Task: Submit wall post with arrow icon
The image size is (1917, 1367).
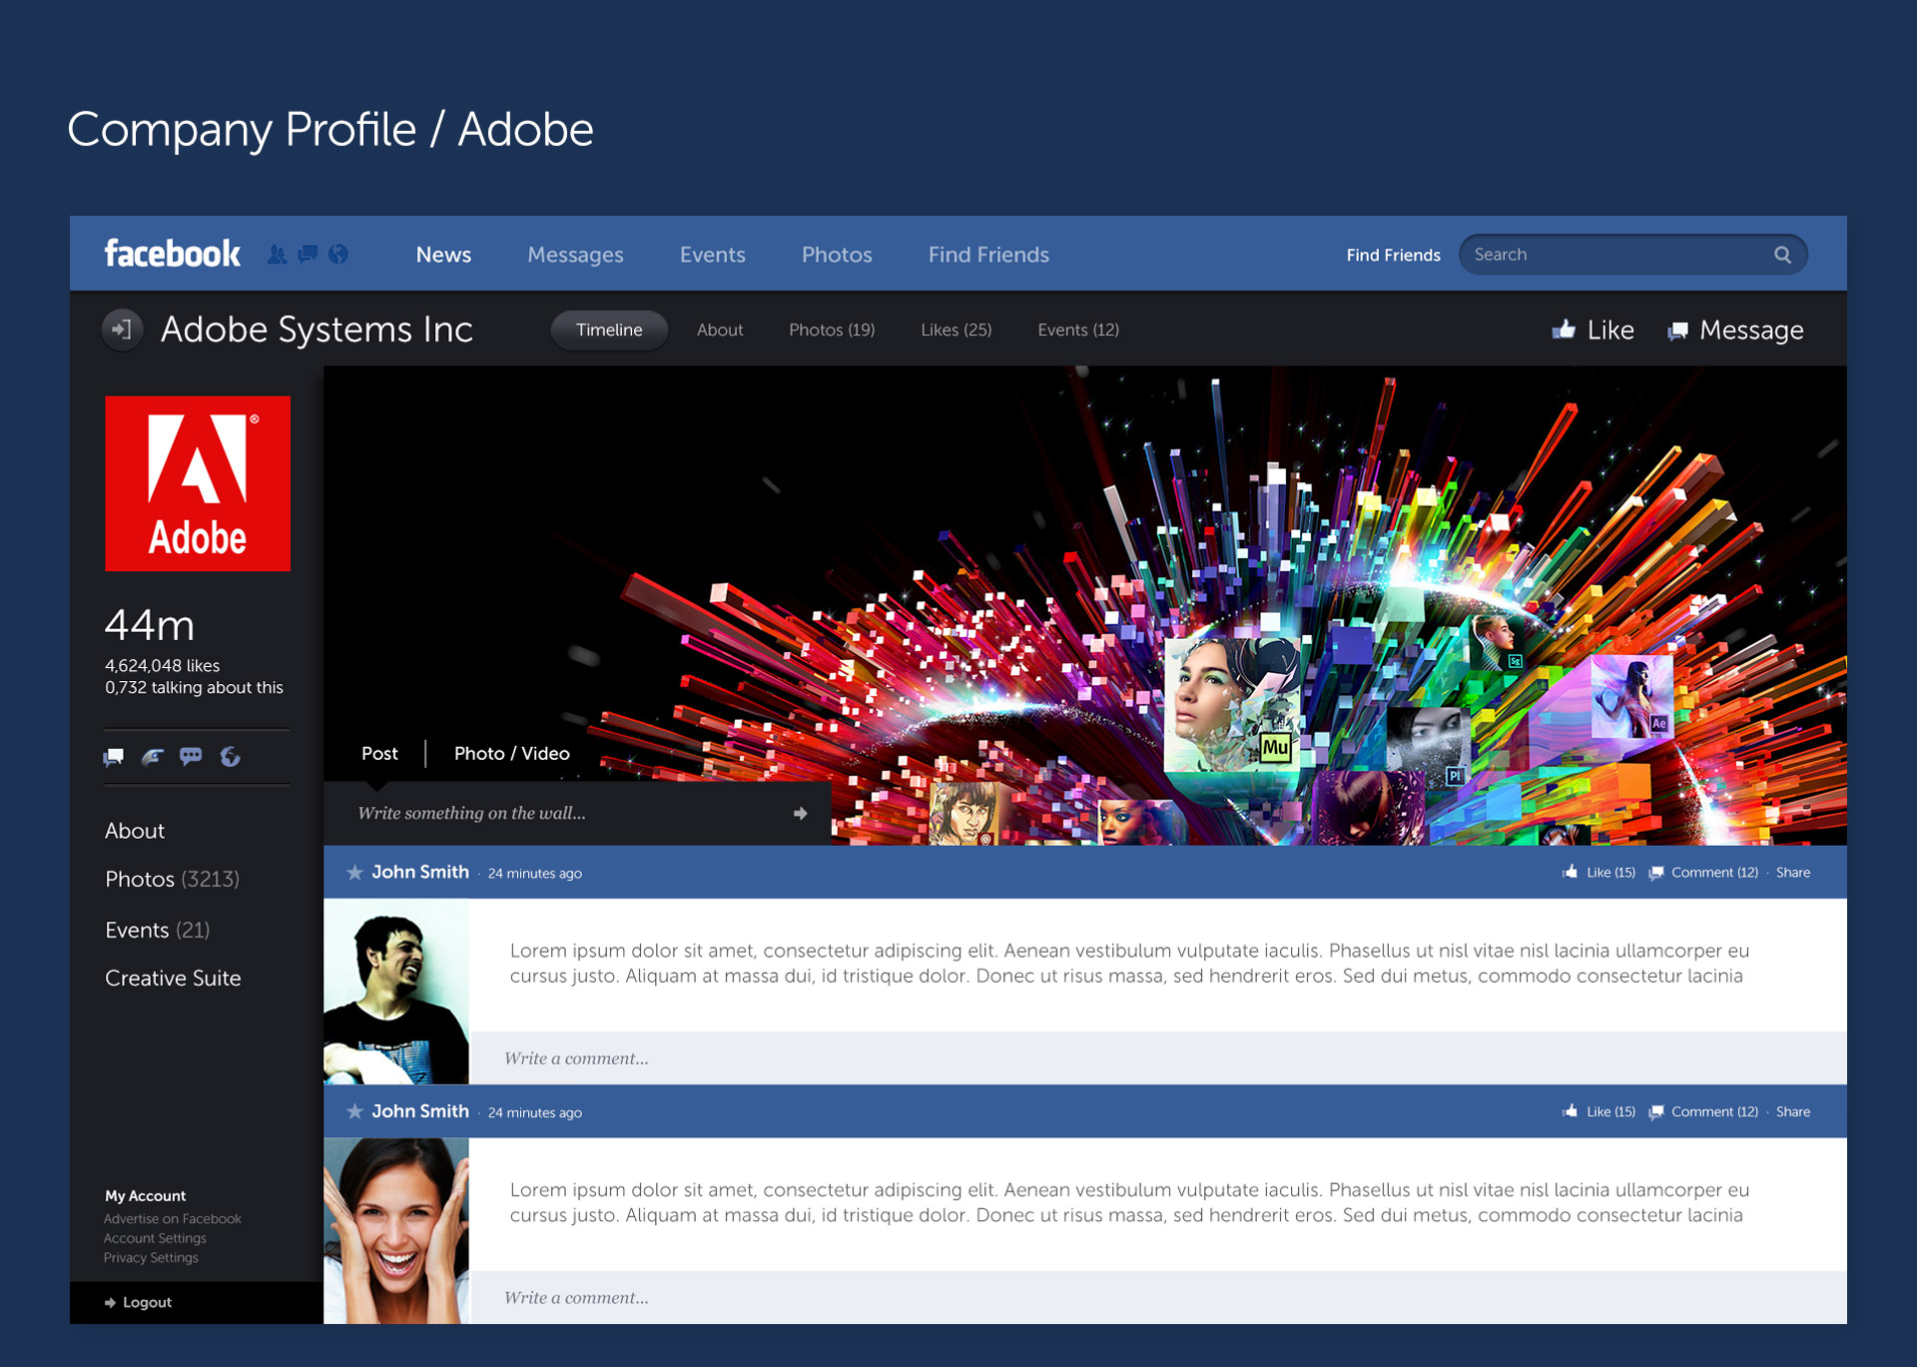Action: pos(800,814)
